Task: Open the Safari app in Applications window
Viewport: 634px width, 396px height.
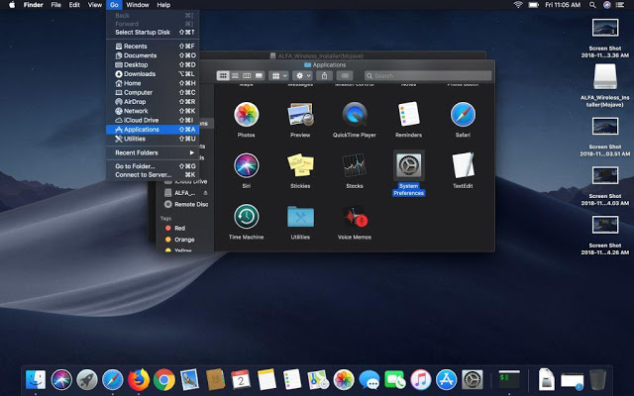Action: (x=464, y=115)
